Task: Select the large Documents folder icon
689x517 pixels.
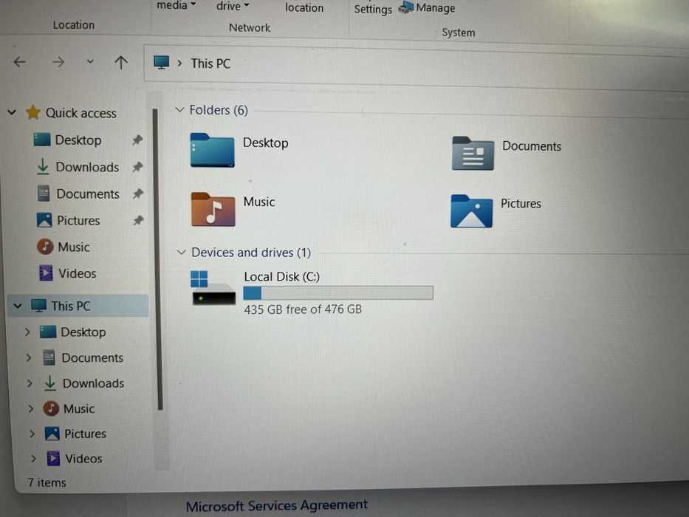Action: (x=473, y=153)
